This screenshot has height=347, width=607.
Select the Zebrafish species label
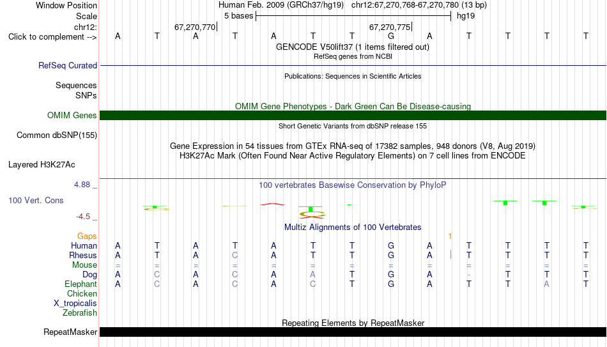pyautogui.click(x=80, y=313)
